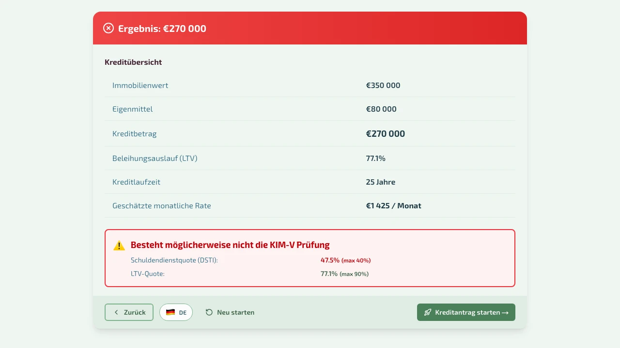Screen dimensions: 620x348
Task: Click the bold Kreditbetrag value €270 000
Action: coord(386,134)
